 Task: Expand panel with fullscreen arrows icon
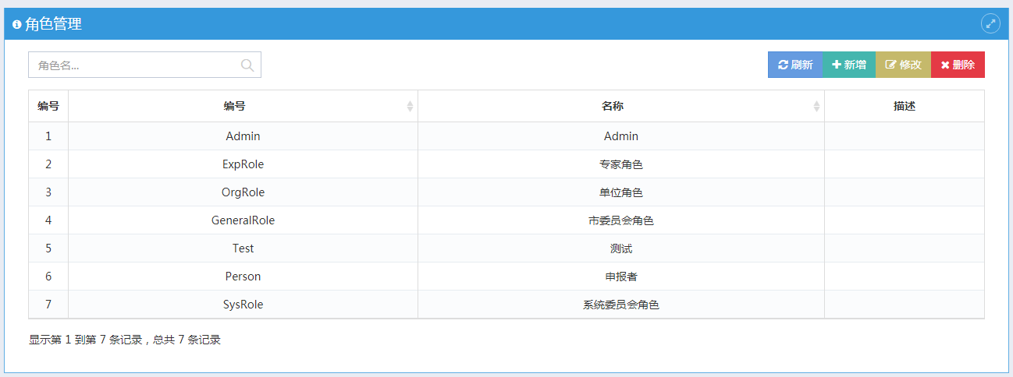[x=990, y=23]
